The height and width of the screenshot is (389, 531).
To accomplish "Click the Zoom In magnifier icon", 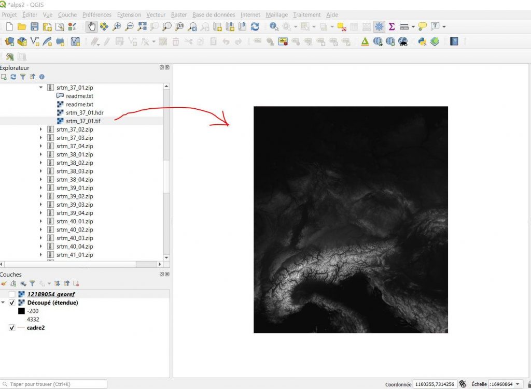I will [117, 26].
